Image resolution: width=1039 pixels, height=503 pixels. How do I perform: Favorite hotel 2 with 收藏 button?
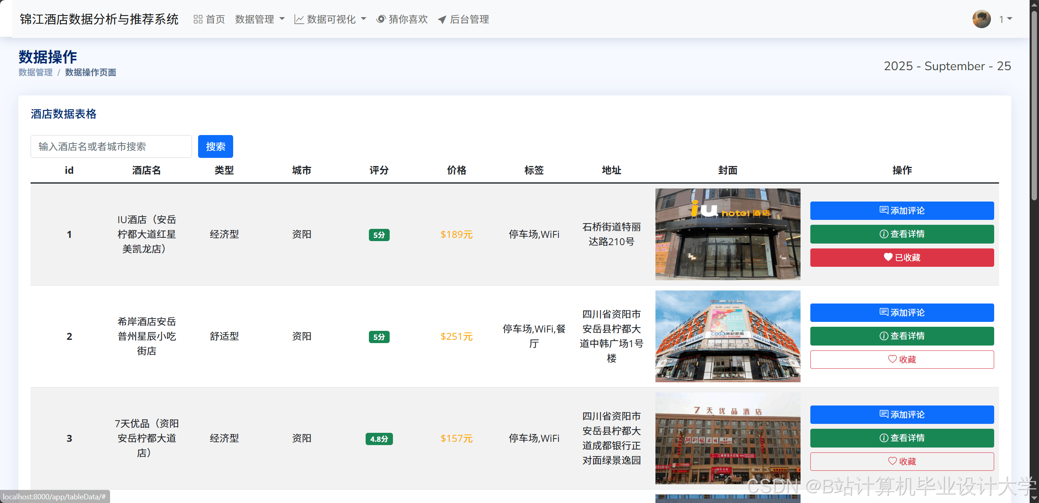(x=901, y=359)
